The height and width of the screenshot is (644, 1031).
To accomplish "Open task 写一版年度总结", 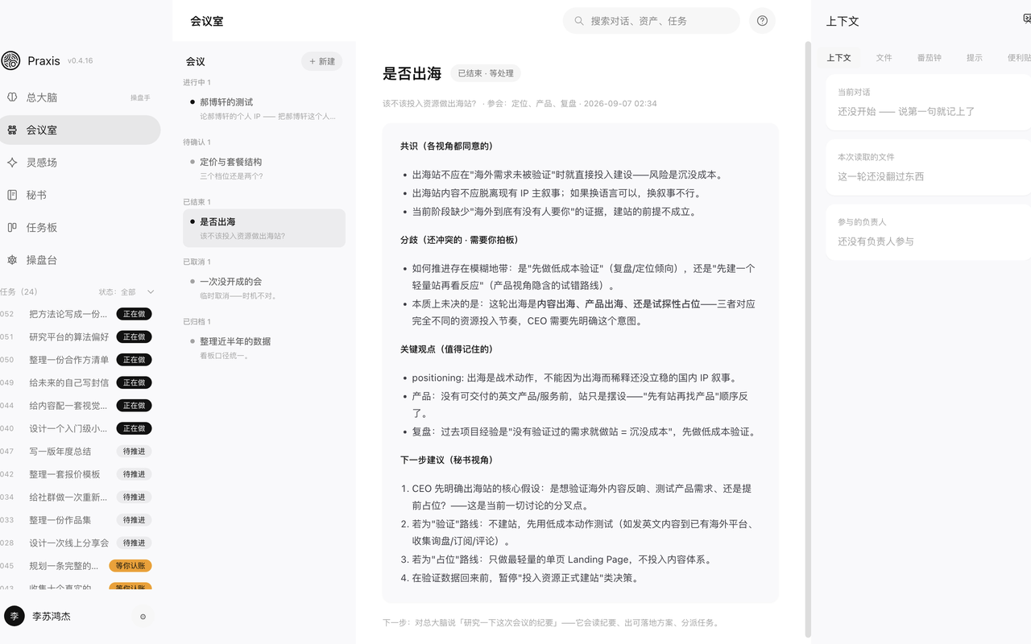I will tap(77, 452).
